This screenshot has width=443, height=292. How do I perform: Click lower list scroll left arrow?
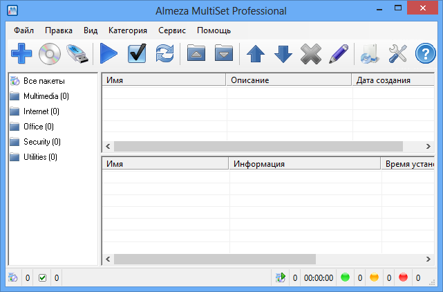click(x=108, y=259)
